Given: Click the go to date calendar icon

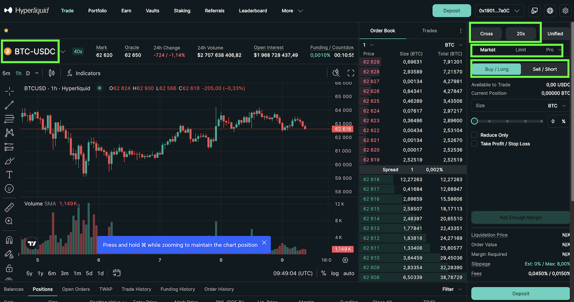Looking at the screenshot, I should pyautogui.click(x=116, y=273).
